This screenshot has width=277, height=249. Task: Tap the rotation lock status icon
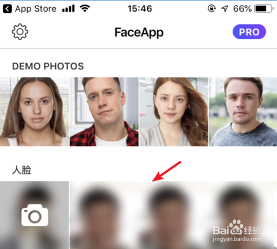[x=212, y=8]
